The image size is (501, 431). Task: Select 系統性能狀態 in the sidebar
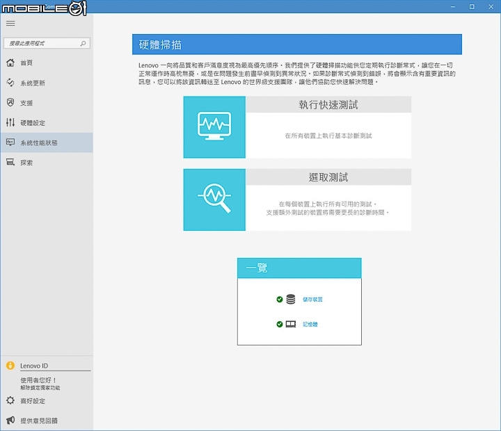(39, 143)
